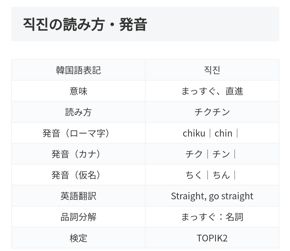Click the 英語翻訳 row label
Image resolution: width=290 pixels, height=251 pixels.
click(x=78, y=196)
